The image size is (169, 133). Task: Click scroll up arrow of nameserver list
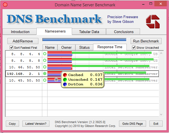coord(161,53)
